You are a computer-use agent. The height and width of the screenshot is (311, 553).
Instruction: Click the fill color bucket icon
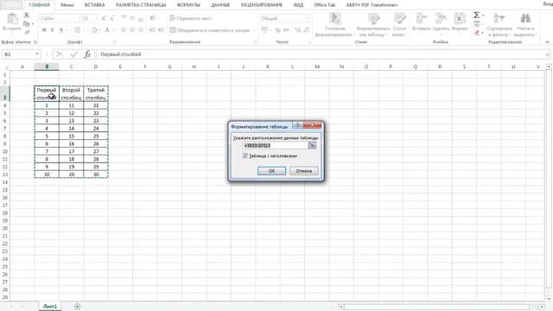pyautogui.click(x=94, y=30)
